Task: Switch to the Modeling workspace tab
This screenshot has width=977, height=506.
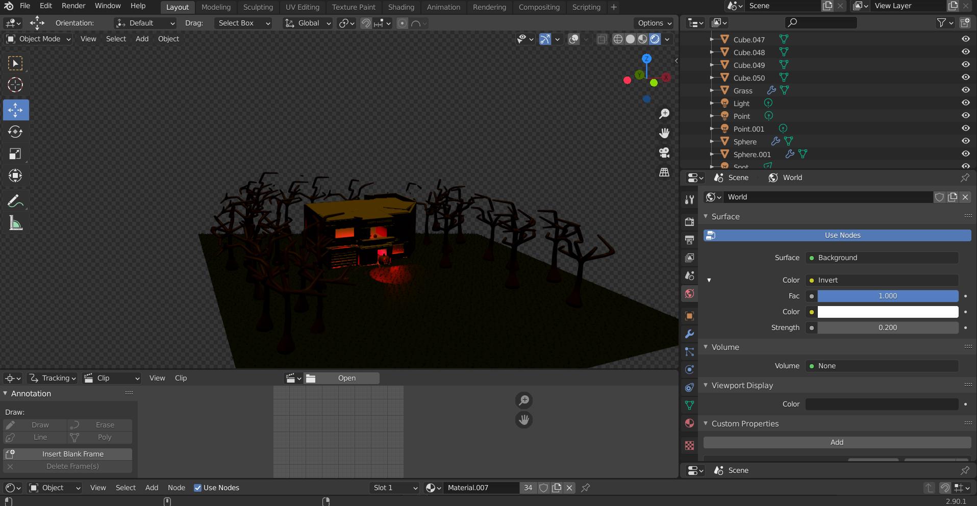Action: pyautogui.click(x=216, y=7)
